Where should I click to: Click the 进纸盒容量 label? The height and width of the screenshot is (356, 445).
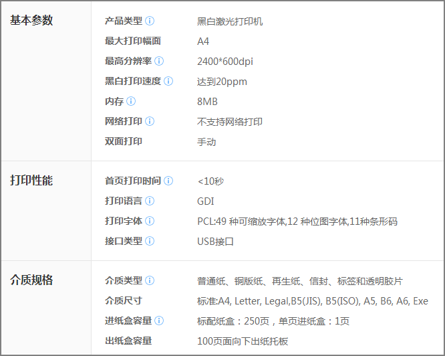[128, 321]
